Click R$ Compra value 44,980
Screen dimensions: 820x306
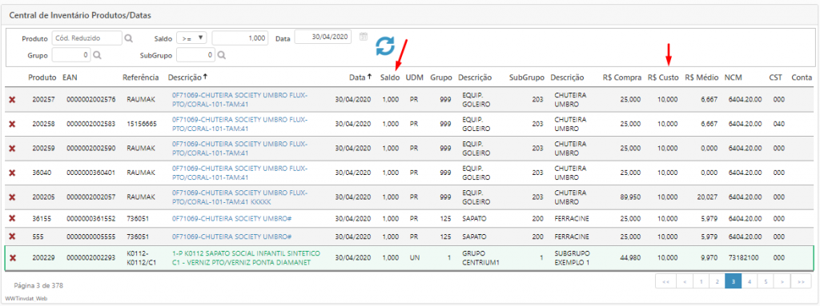630,258
